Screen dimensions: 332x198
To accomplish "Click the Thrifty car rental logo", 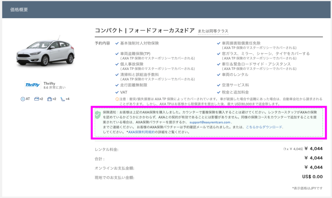I will coord(33,85).
